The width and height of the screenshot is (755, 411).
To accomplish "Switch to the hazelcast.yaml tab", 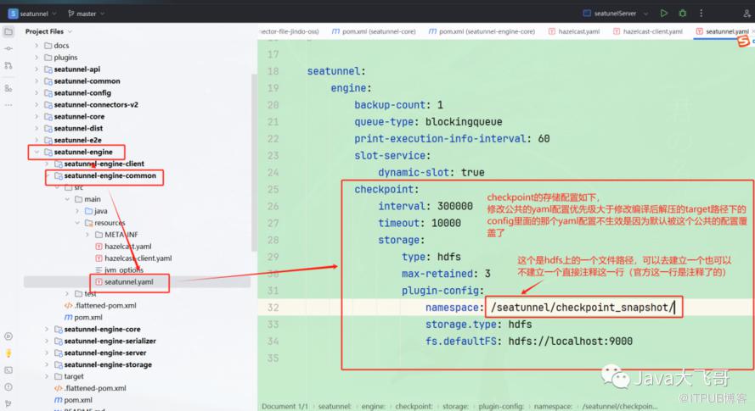I will coord(579,31).
